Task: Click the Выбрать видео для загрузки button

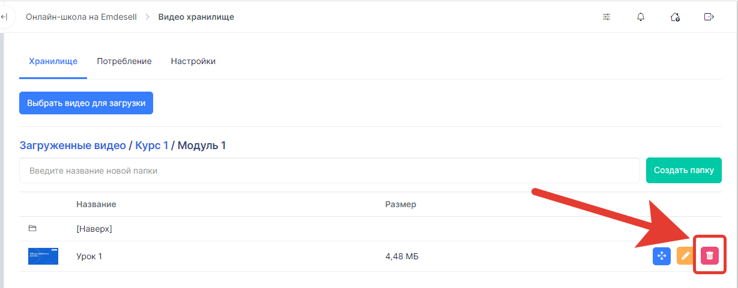Action: tap(86, 103)
